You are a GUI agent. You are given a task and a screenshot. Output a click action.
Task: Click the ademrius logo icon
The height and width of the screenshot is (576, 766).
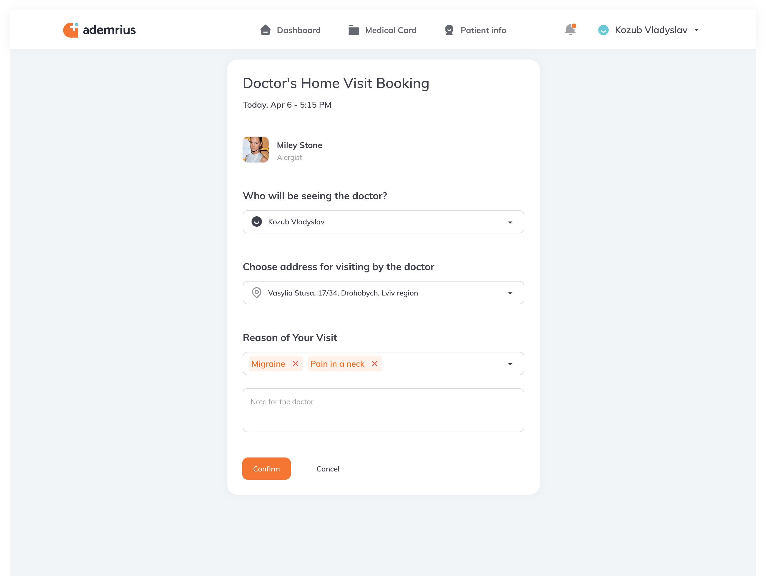71,30
